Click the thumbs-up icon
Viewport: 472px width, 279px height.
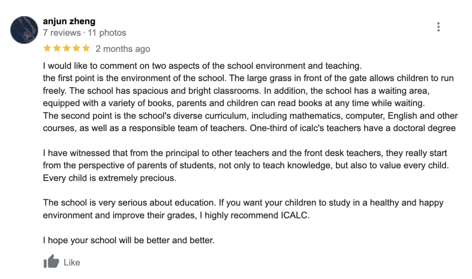51,261
